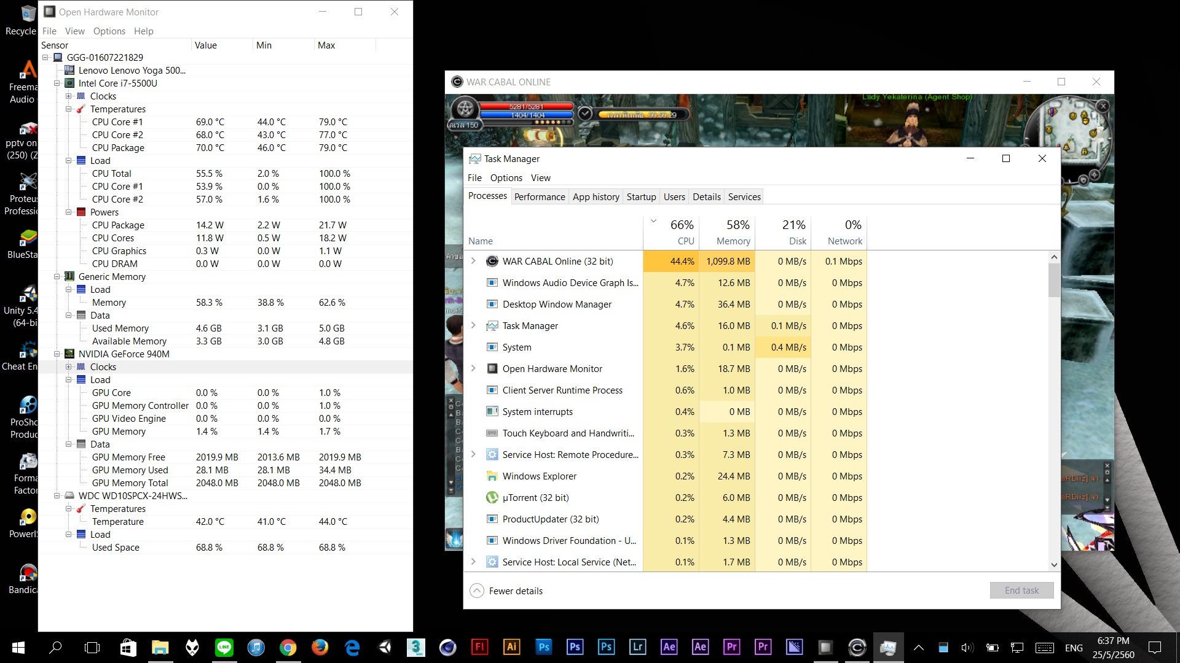The width and height of the screenshot is (1180, 663).
Task: Switch to the Performance tab
Action: [x=540, y=197]
